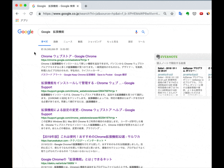Open the apps grid icon in bookmarks bar
Screen dimensions: 224x168
[17, 20]
